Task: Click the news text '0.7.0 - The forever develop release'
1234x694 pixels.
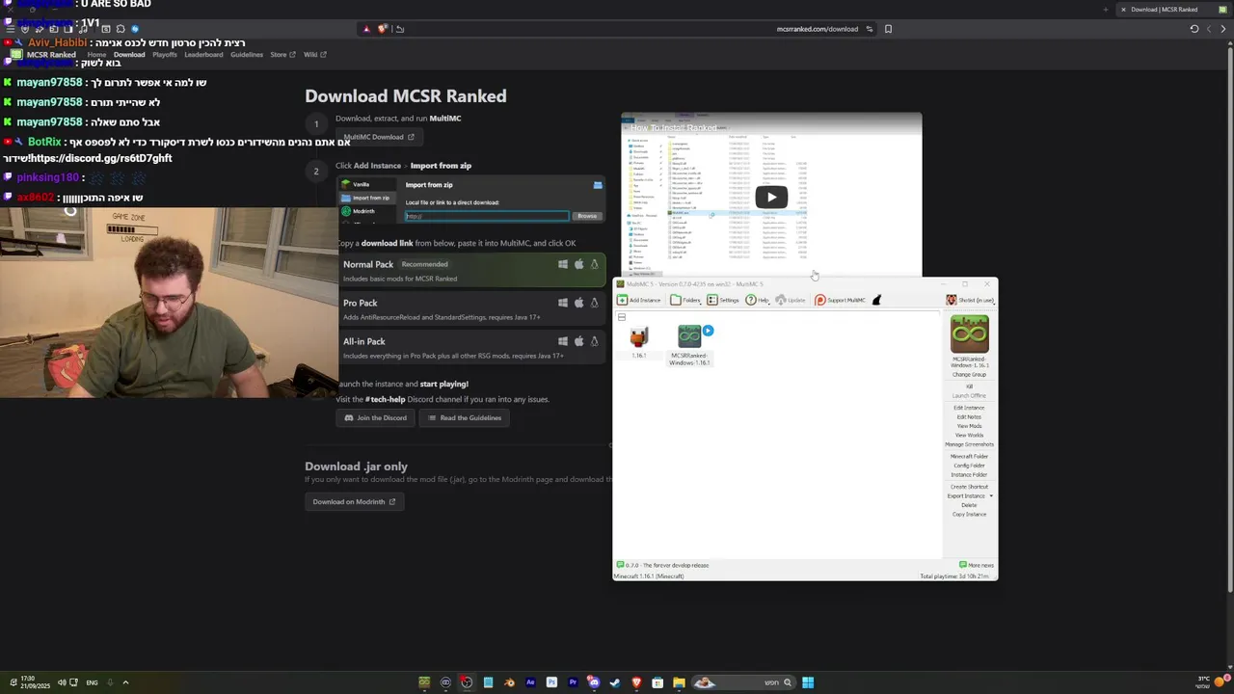Action: 667,565
